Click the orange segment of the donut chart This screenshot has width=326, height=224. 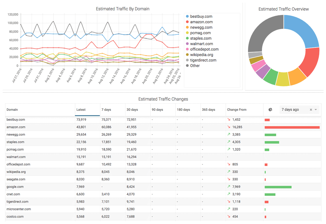(297, 77)
